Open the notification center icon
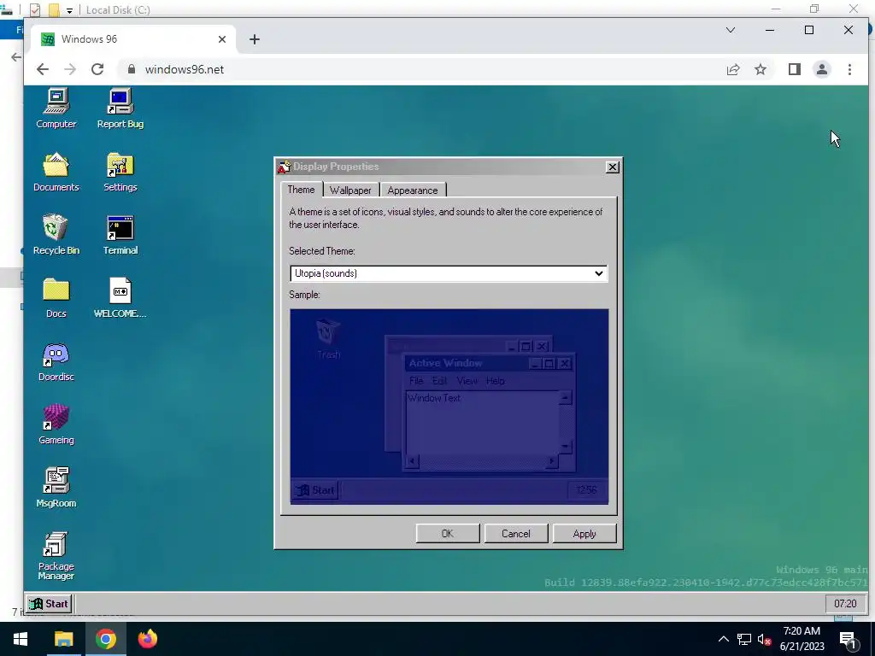 [x=849, y=639]
